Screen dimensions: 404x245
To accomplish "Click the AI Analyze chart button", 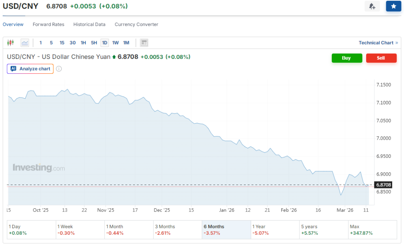I will tap(30, 69).
